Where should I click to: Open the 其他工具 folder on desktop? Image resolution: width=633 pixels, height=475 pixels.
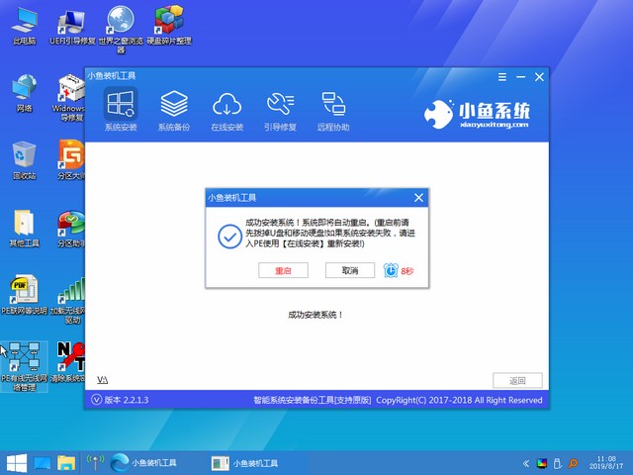click(x=24, y=228)
